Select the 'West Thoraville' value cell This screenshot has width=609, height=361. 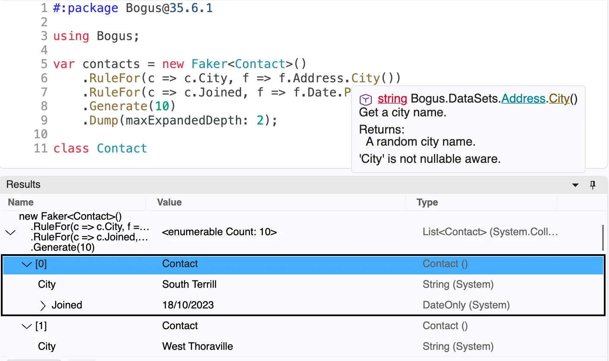click(x=198, y=346)
